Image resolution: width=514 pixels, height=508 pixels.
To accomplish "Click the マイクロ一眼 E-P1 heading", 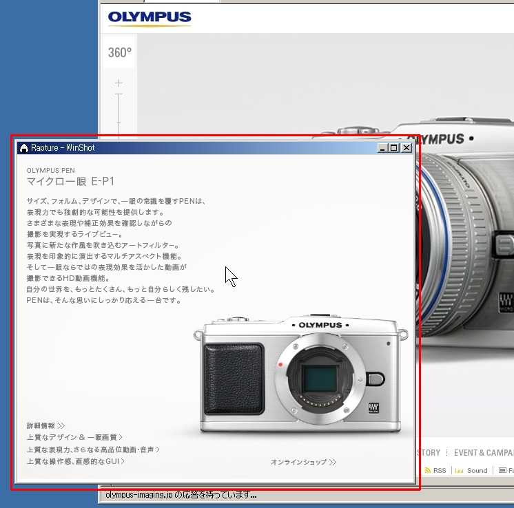I will pos(70,181).
